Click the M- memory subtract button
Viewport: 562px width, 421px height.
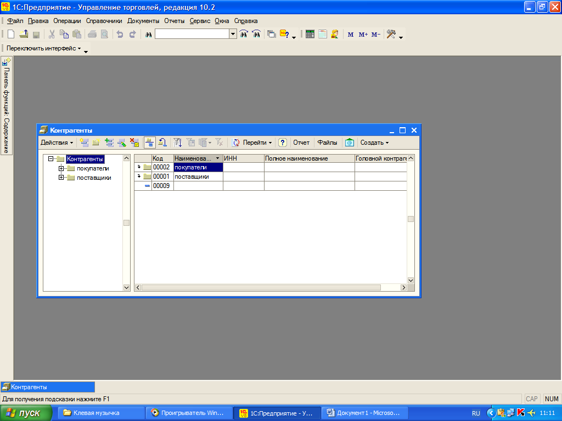pos(375,35)
